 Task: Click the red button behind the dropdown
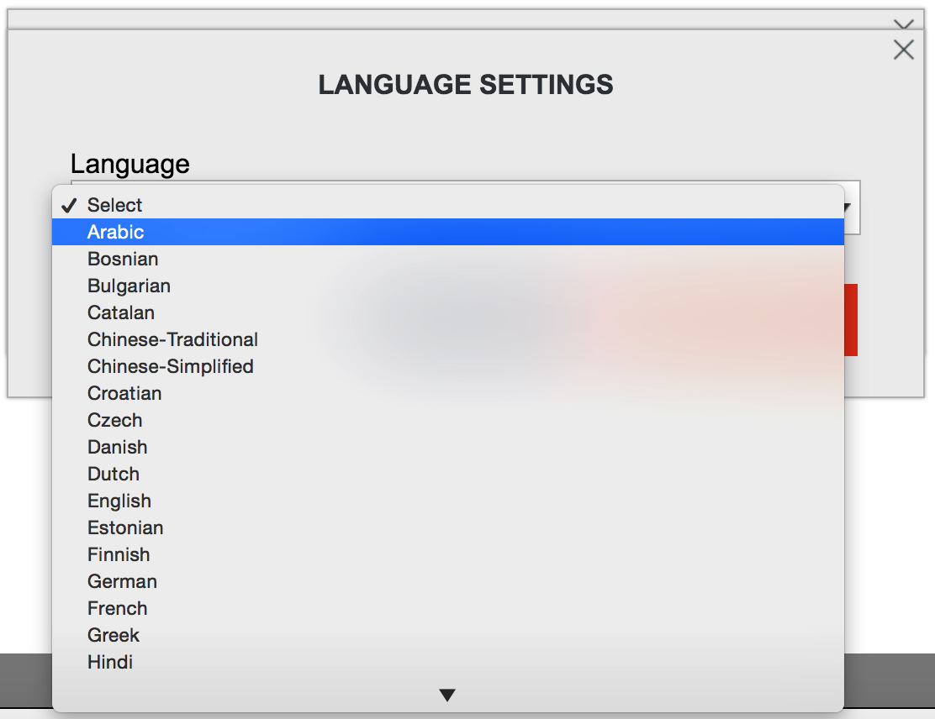click(851, 320)
